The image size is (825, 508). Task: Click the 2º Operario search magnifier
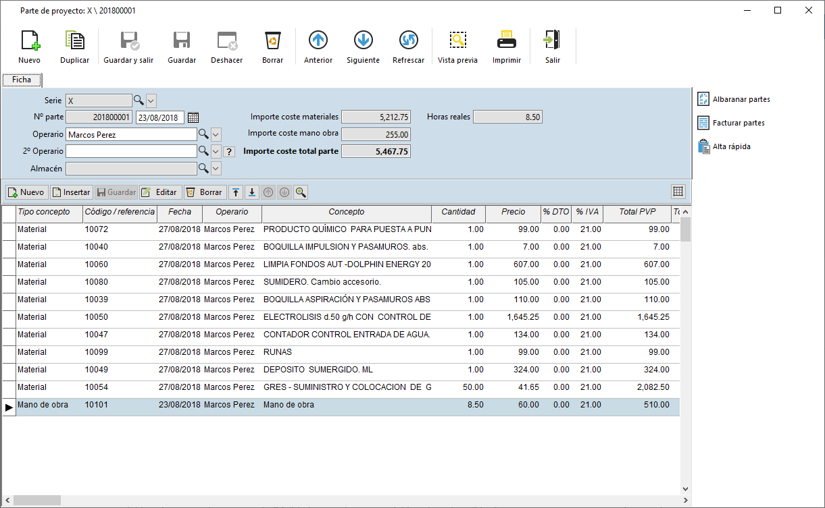point(203,151)
